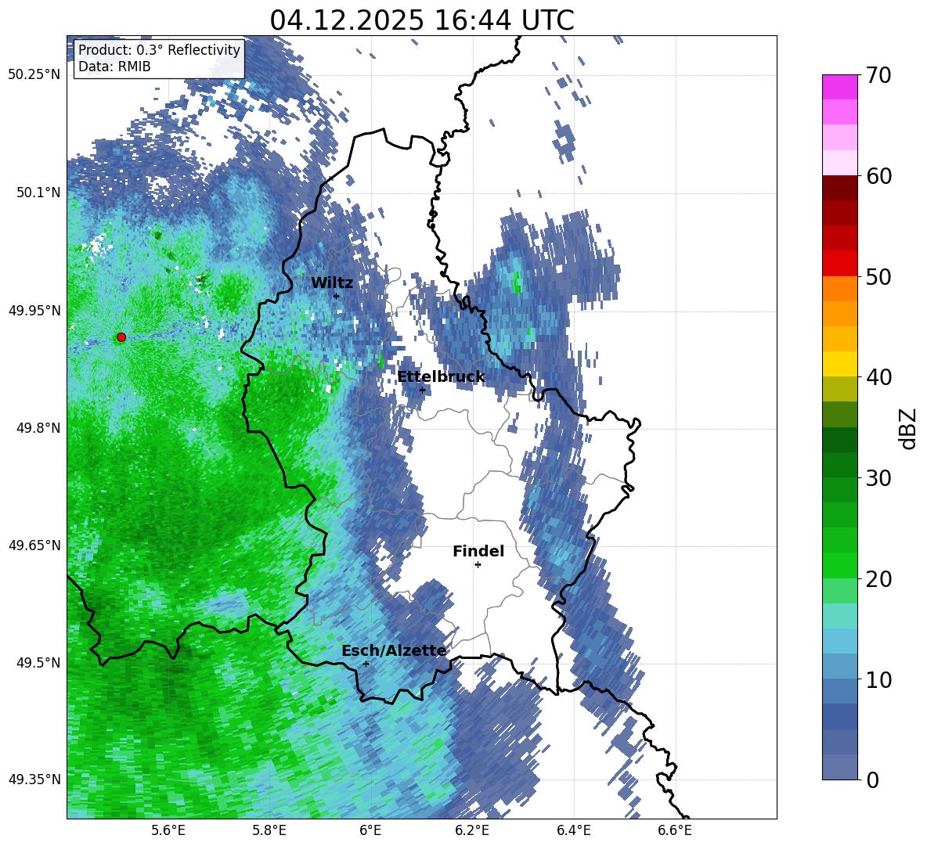Screen dimensions: 927x846
Task: Click the 70 dBZ colorbar label
Action: point(878,76)
